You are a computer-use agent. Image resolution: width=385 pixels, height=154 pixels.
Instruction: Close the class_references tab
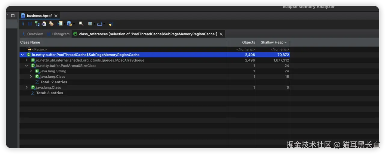pos(221,34)
